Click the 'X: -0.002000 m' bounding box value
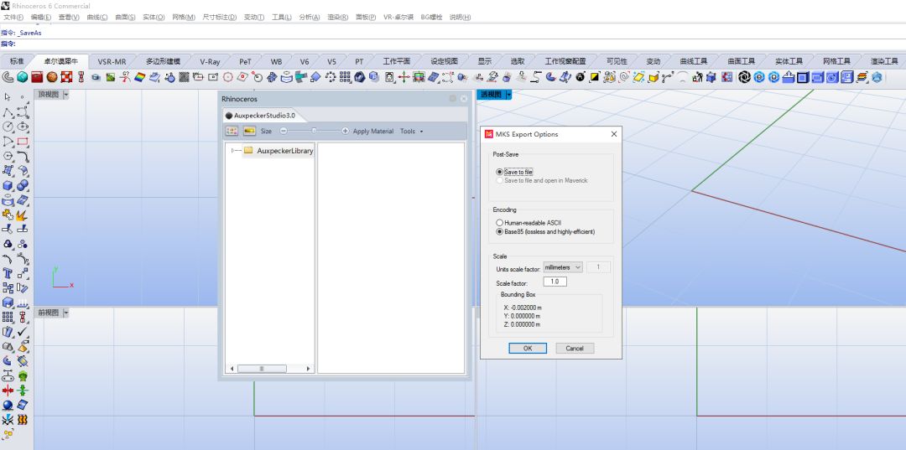The height and width of the screenshot is (450, 906). pos(523,308)
